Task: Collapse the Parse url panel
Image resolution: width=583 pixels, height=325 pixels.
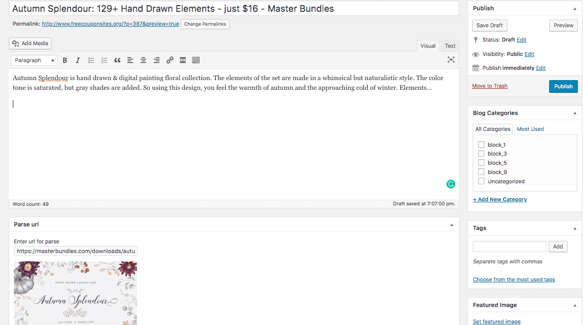Action: point(452,224)
